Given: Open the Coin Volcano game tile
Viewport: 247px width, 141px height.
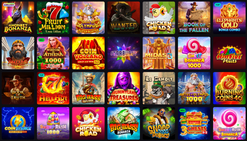Looking at the screenshot, I should 89,53.
